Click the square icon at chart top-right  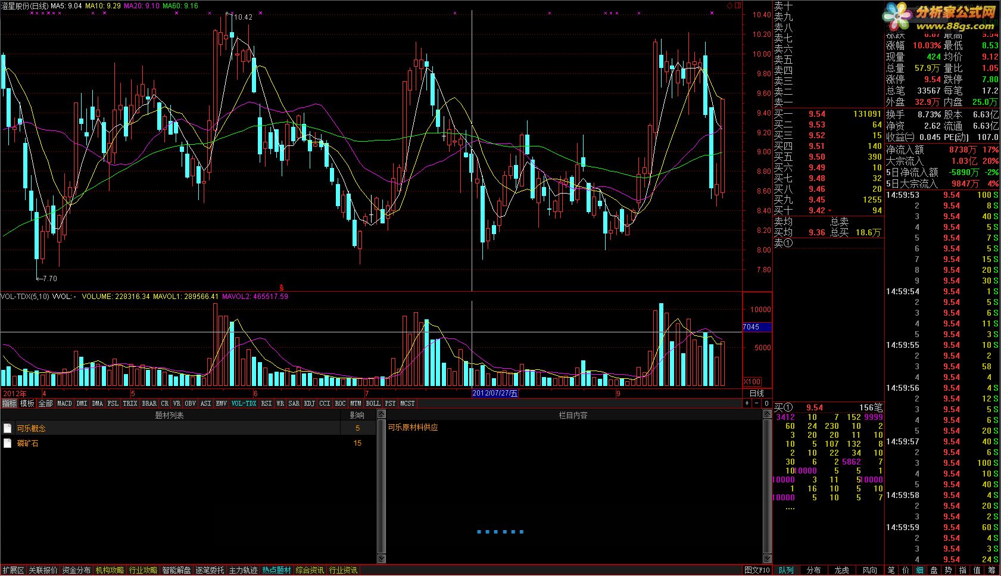pyautogui.click(x=738, y=5)
